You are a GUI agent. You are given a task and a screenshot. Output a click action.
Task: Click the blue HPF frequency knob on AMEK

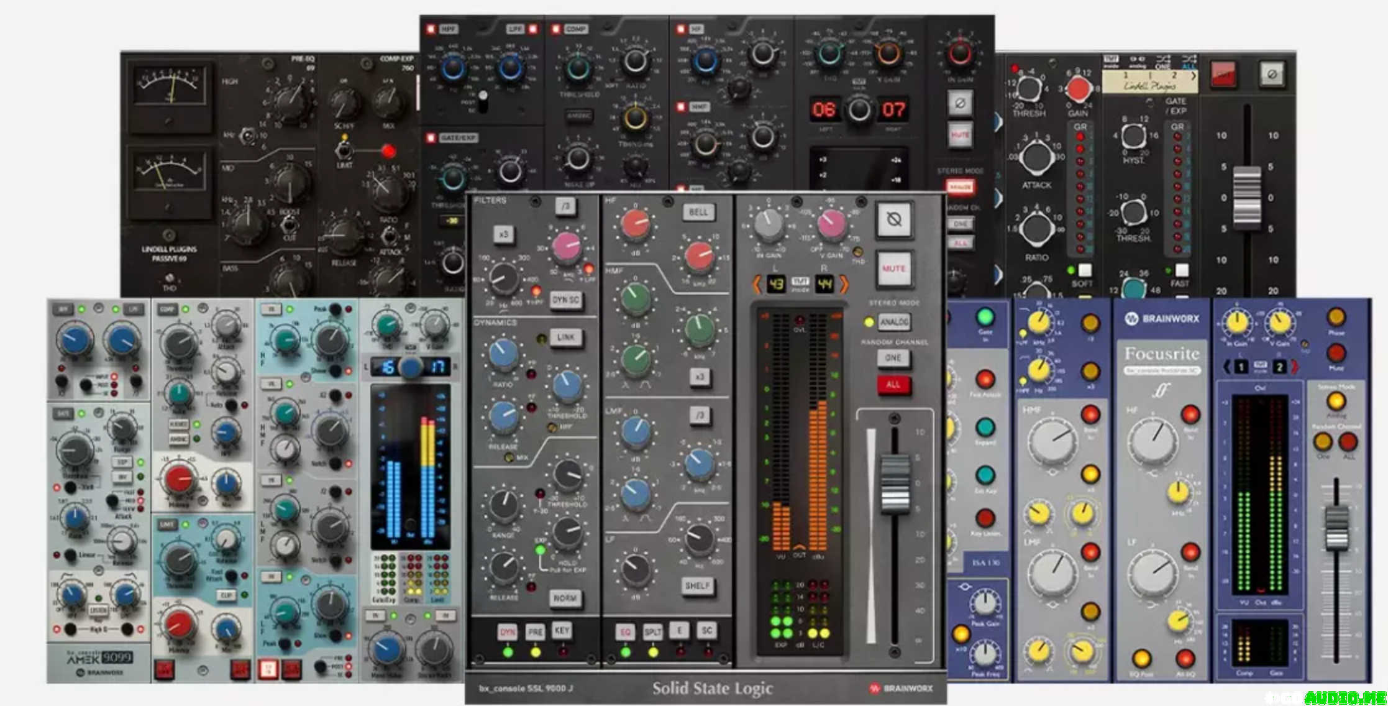[75, 341]
